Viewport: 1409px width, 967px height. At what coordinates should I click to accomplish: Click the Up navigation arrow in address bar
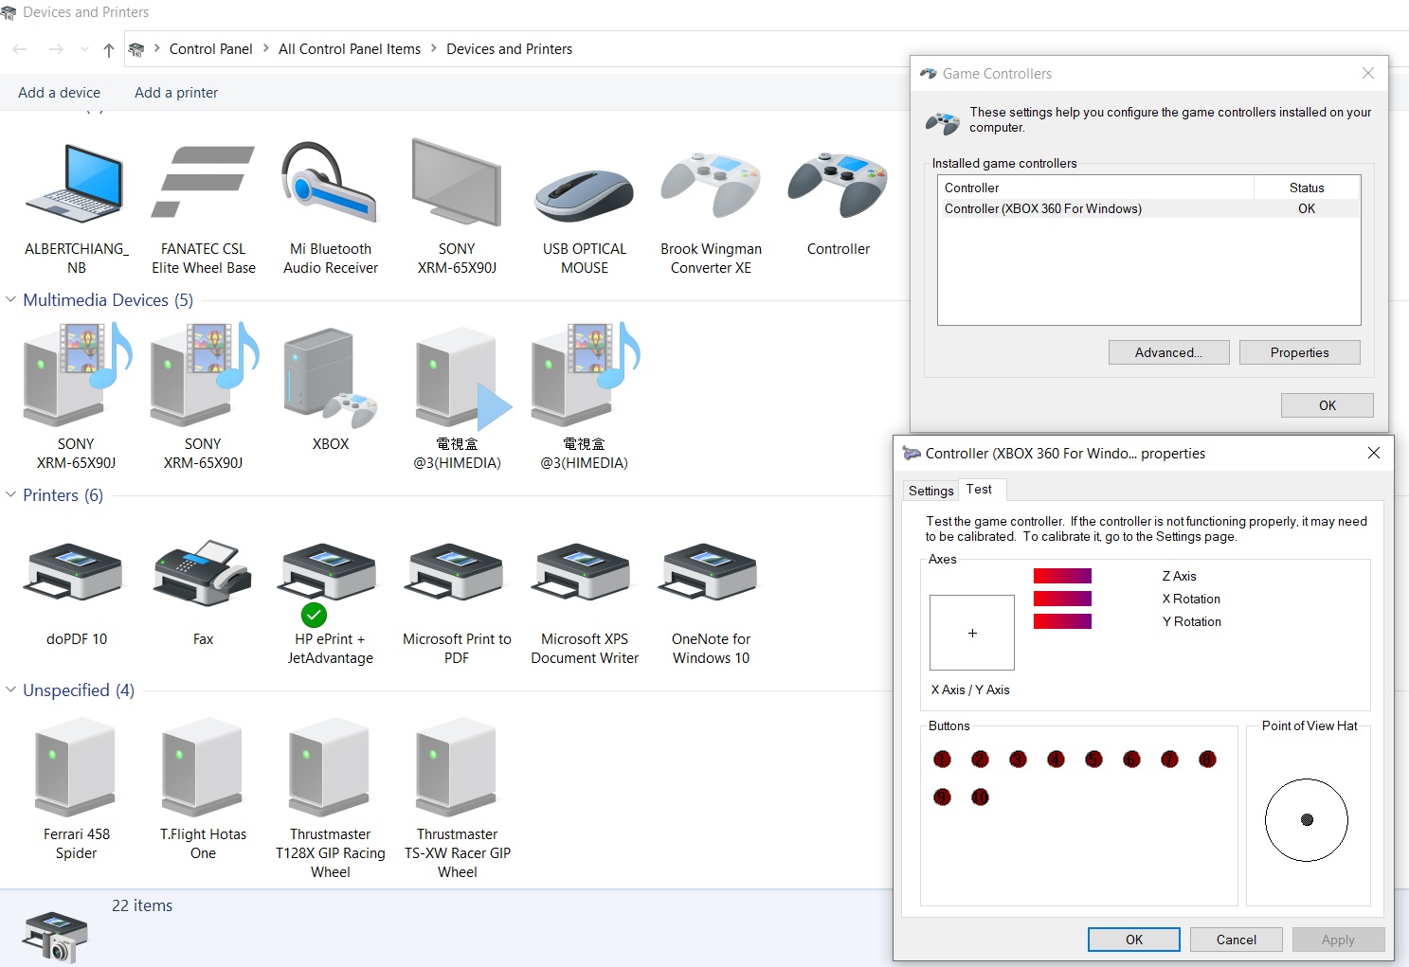click(108, 49)
